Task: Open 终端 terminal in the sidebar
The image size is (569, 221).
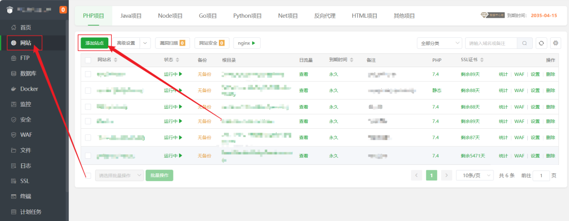Action: tap(26, 197)
